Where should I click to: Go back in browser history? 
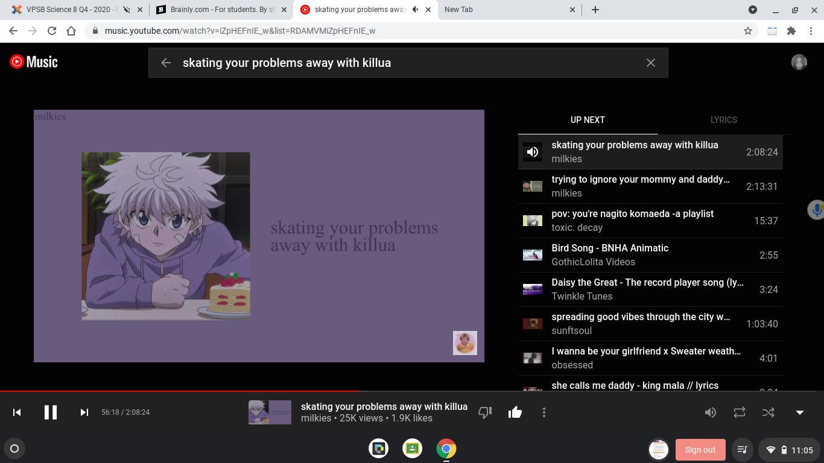(x=13, y=31)
